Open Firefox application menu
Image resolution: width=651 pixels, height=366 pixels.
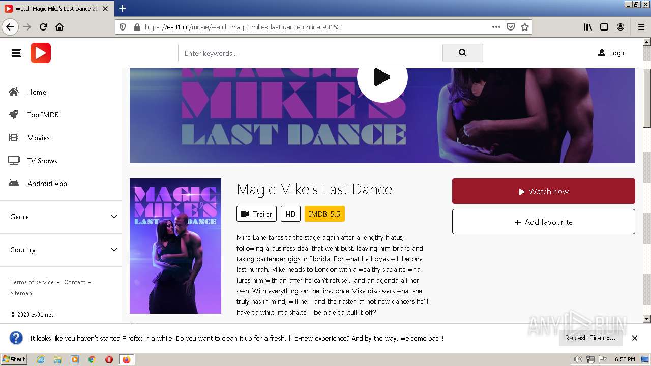tap(641, 27)
